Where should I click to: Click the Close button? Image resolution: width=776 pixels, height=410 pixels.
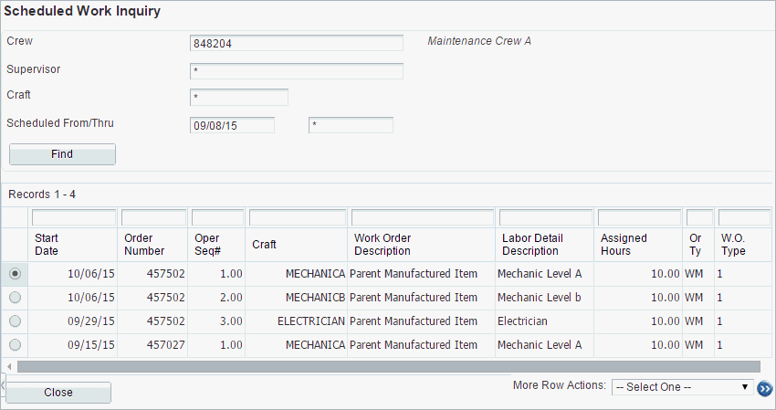click(x=58, y=393)
